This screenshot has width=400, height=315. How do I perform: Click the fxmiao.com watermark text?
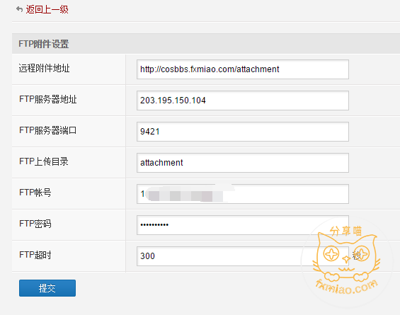[x=347, y=287]
